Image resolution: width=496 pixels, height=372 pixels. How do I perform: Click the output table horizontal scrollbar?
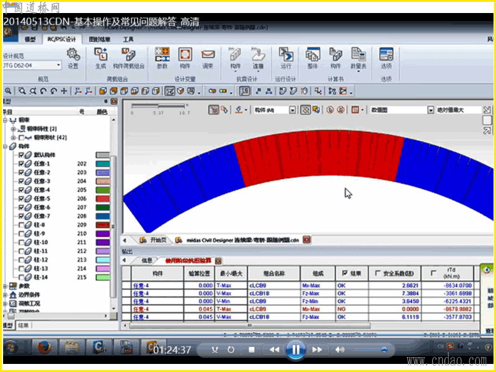pos(250,325)
